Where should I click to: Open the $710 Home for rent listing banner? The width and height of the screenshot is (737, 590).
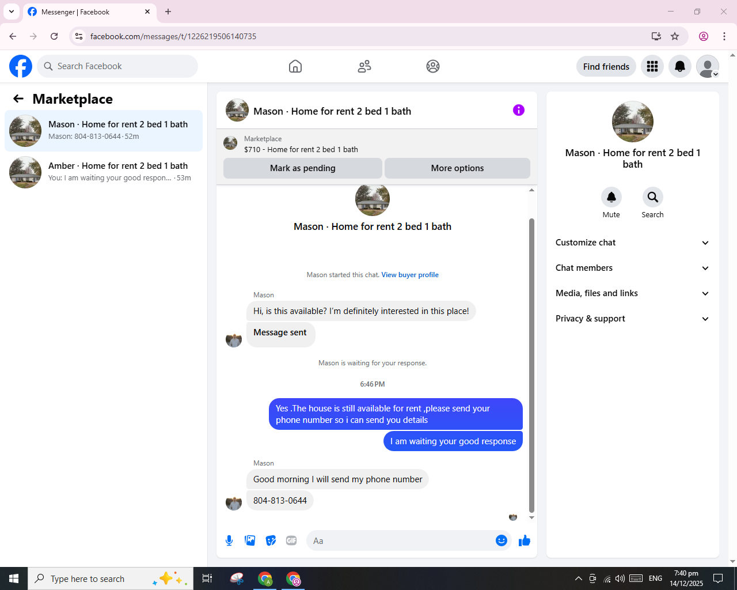click(377, 143)
